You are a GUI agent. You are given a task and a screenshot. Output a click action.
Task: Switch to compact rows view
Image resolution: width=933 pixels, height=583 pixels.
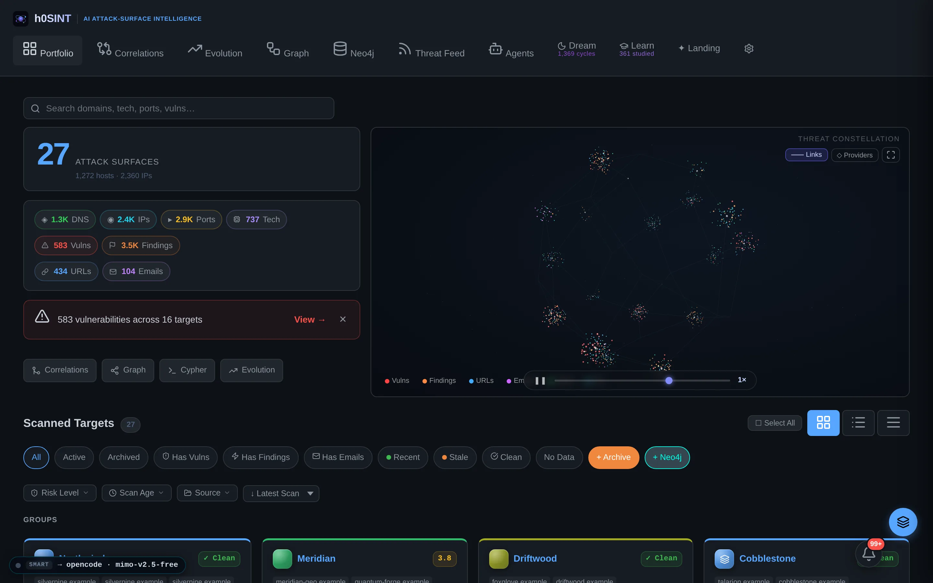[893, 423]
